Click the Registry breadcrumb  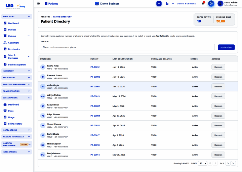coord(45,17)
